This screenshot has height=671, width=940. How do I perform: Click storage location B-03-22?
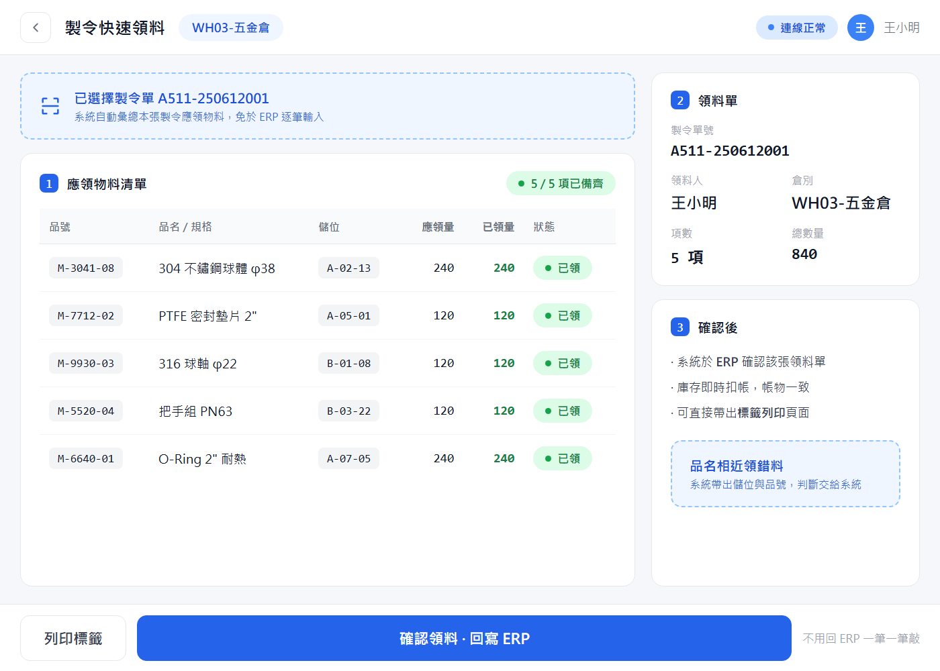[x=348, y=411]
